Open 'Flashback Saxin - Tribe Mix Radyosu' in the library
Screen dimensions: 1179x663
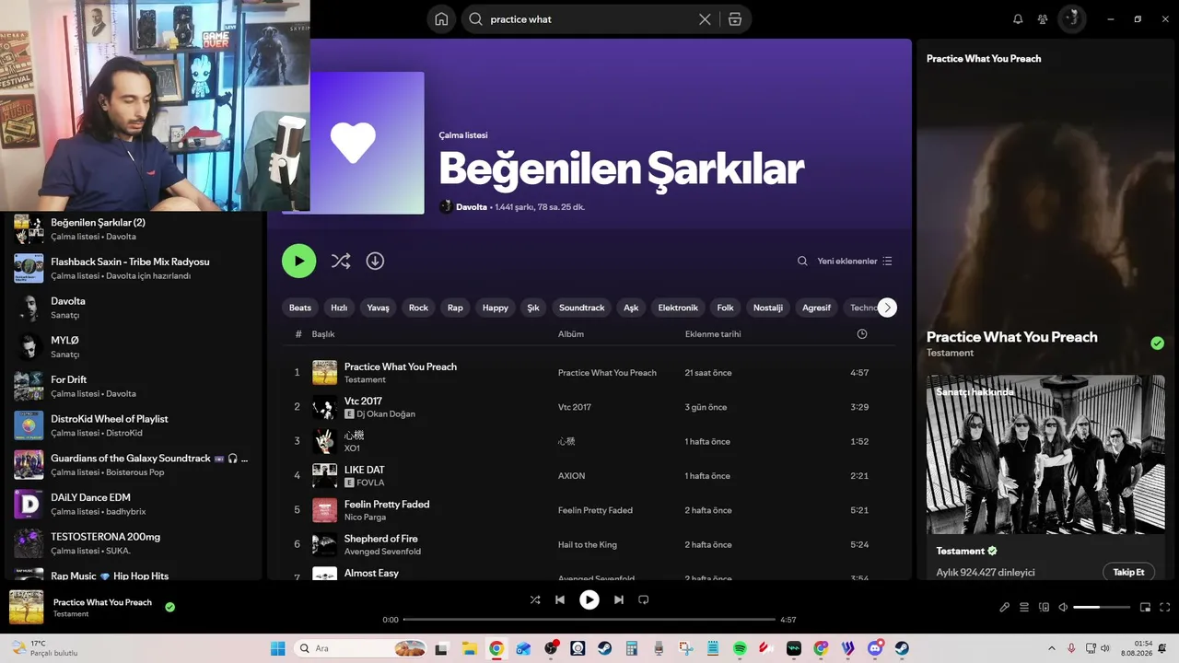point(134,268)
